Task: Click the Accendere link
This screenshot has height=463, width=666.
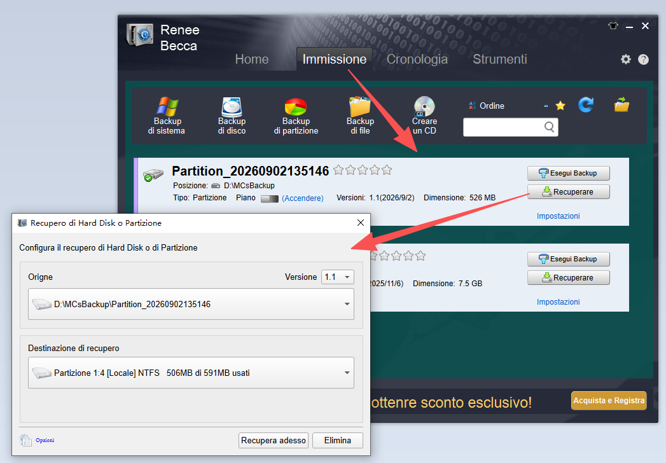Action: (x=302, y=198)
